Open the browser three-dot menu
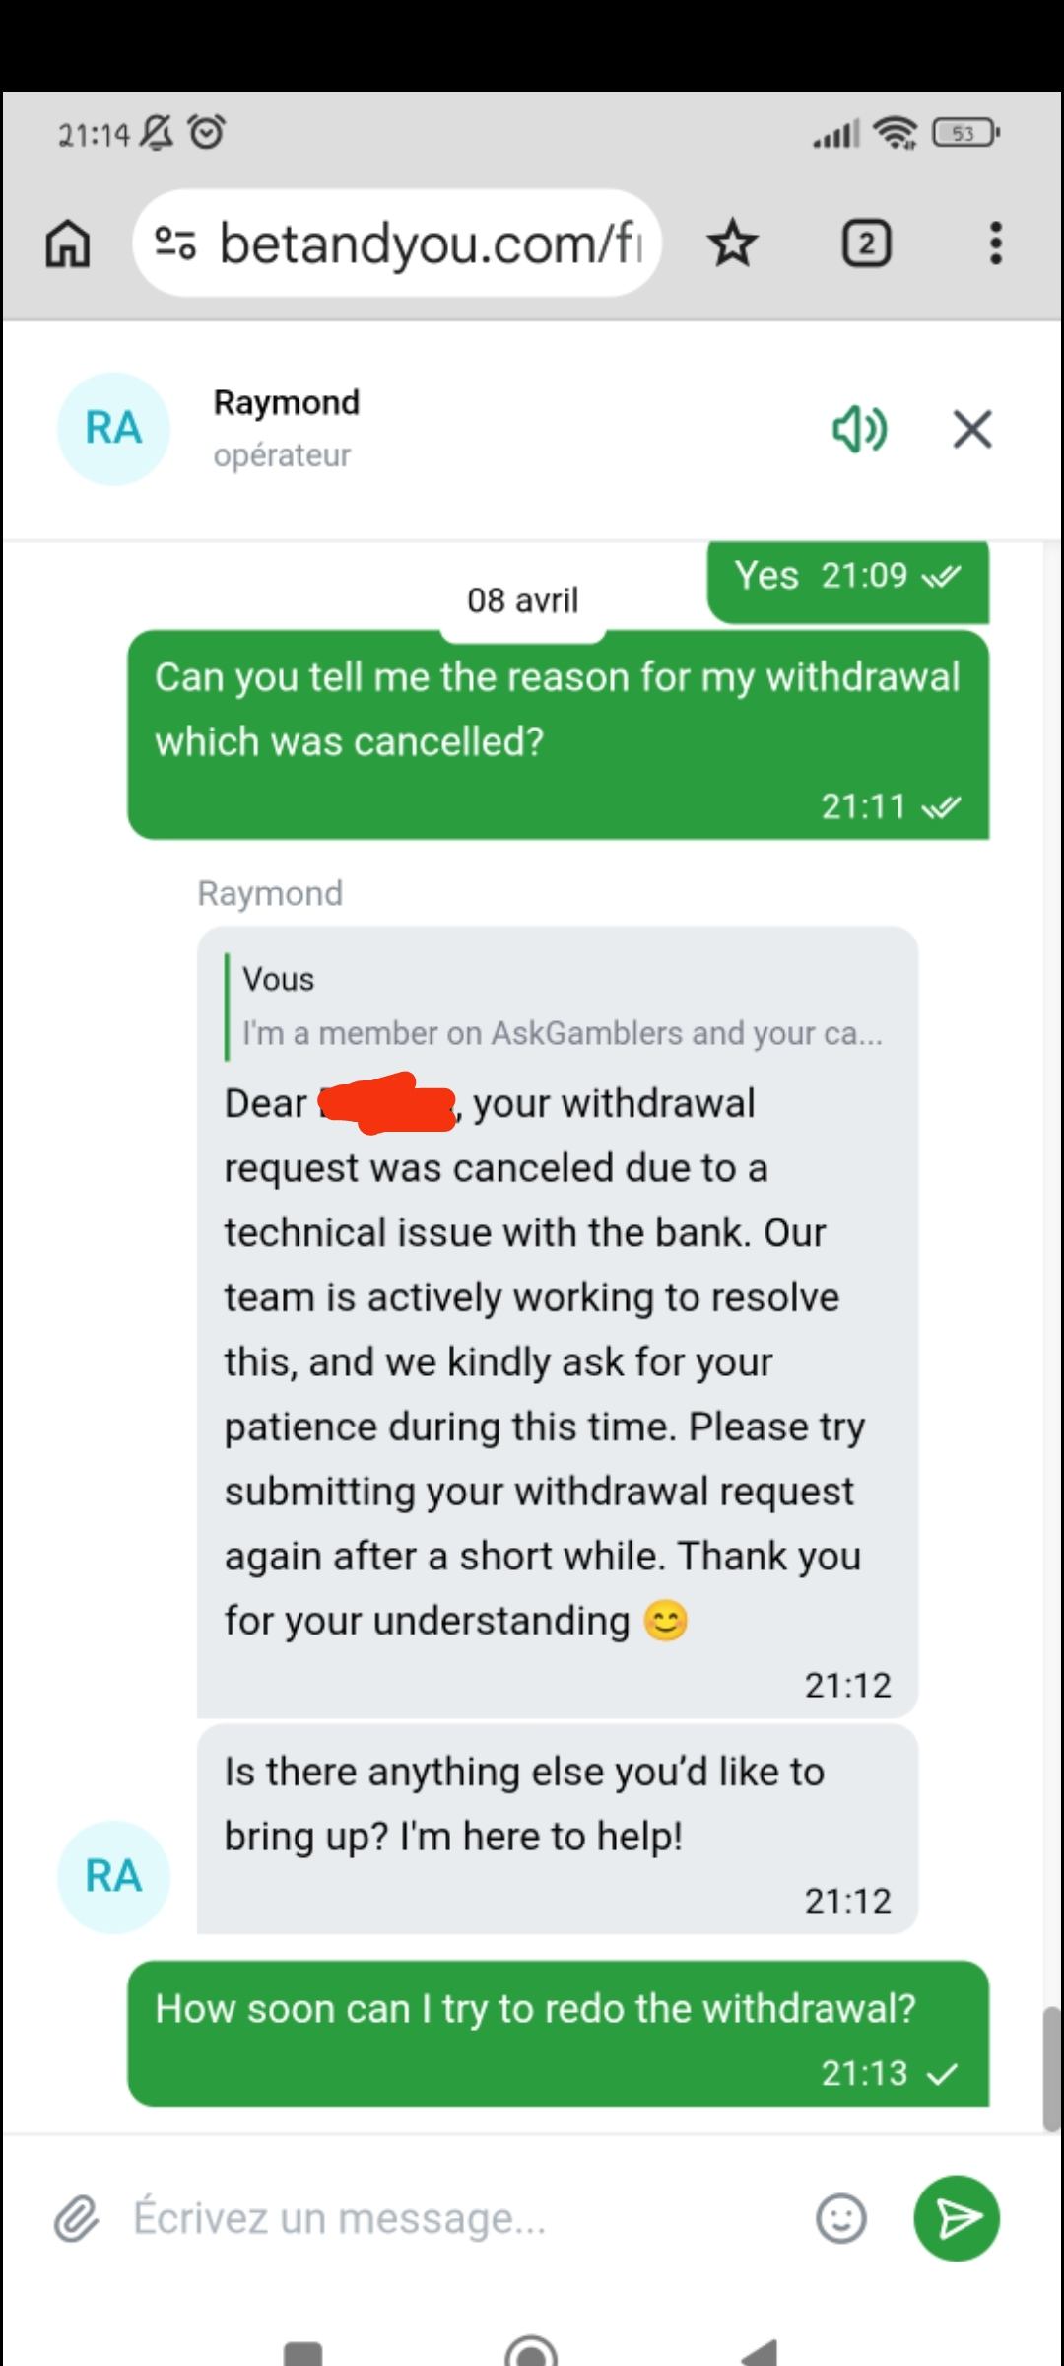 pos(996,244)
